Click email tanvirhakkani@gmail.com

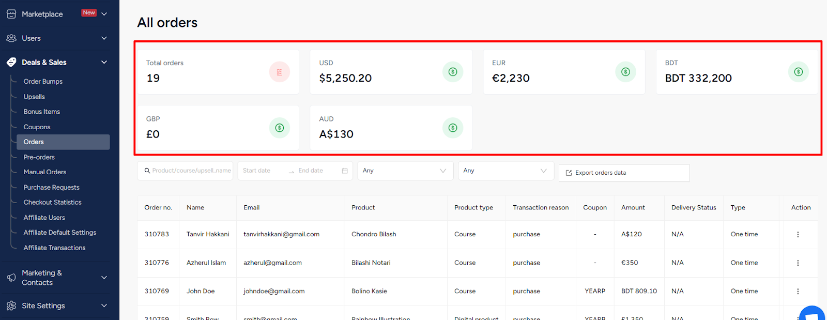282,235
